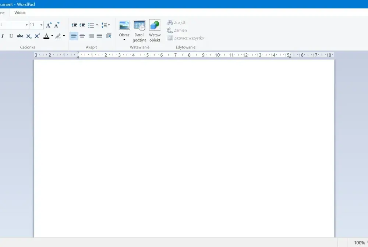Click the font size field showing 11
This screenshot has height=247, width=368.
(34, 25)
